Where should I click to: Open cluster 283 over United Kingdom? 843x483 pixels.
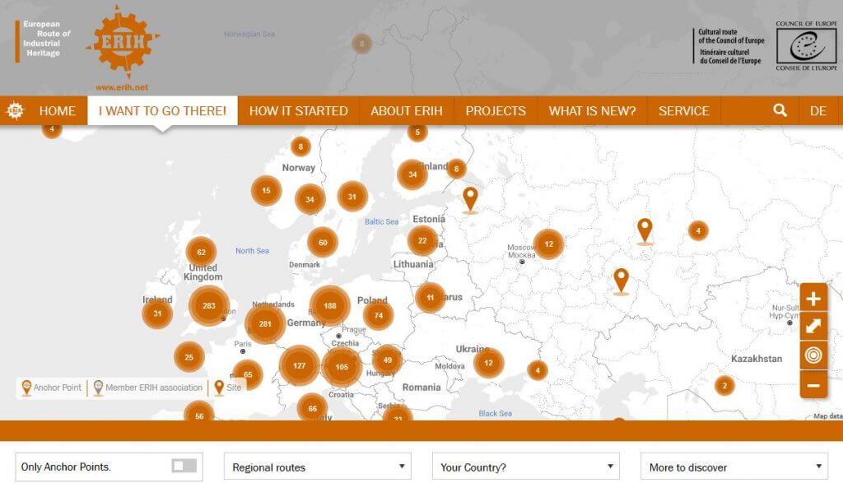point(209,306)
